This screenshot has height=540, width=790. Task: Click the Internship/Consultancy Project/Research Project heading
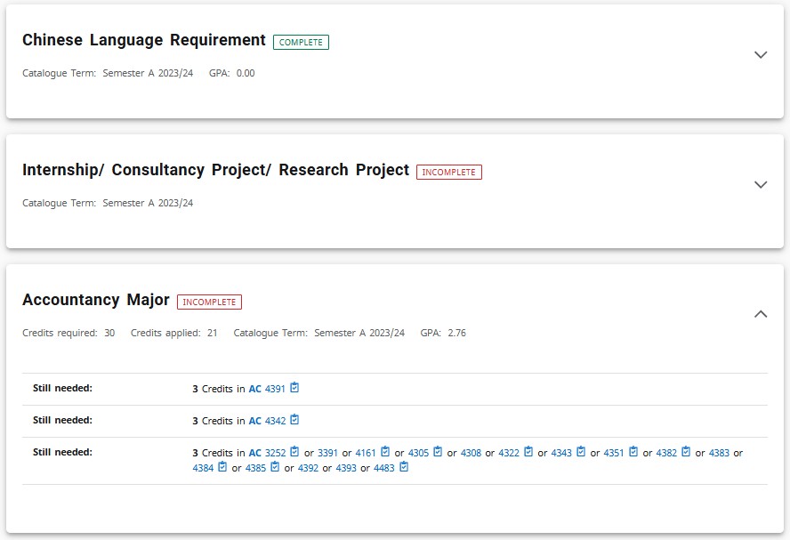point(215,170)
